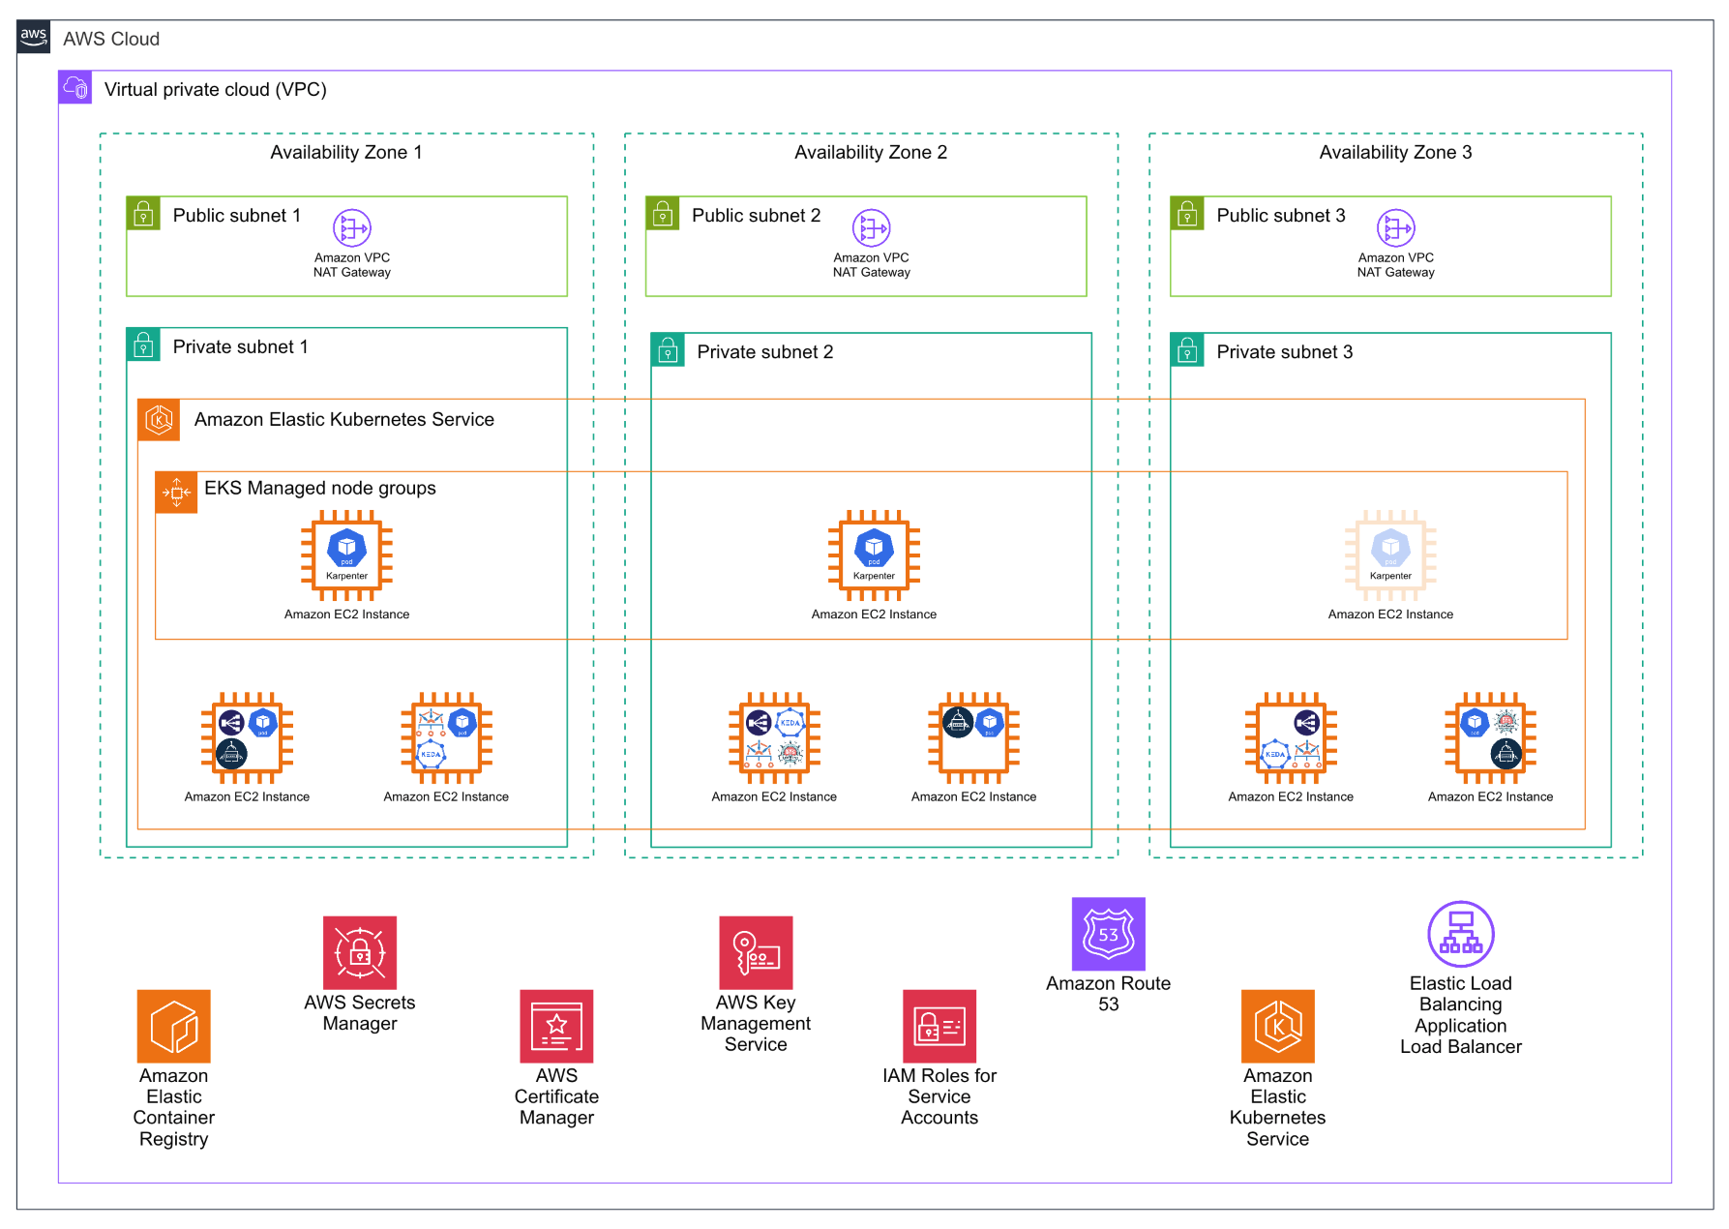
Task: Click the 'AWS Key Management Service' caption
Action: click(x=756, y=1023)
